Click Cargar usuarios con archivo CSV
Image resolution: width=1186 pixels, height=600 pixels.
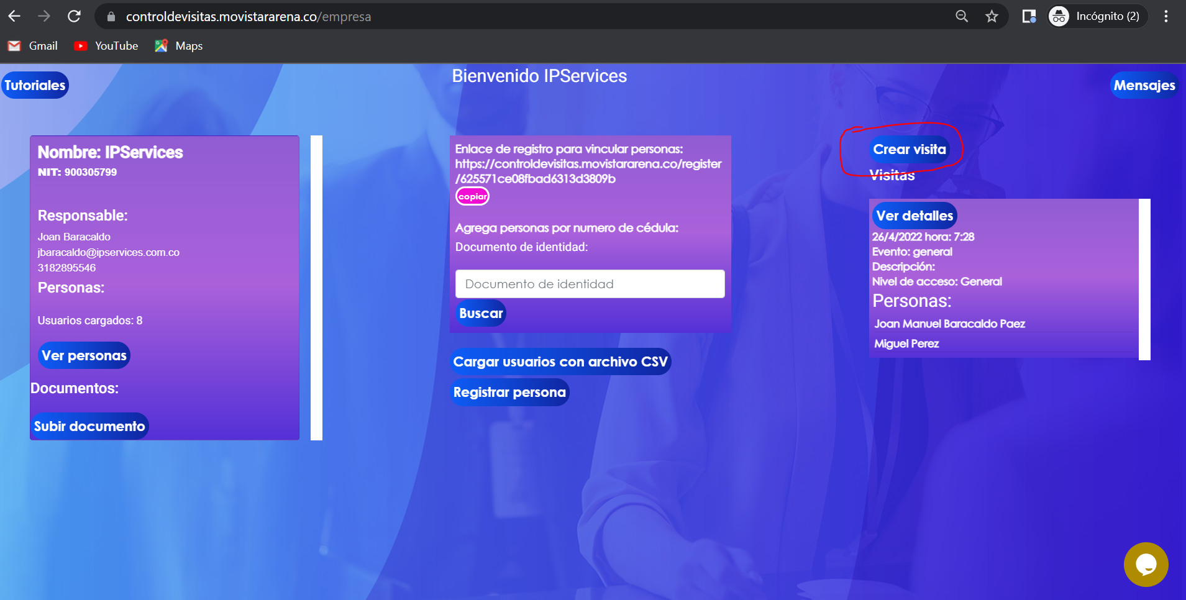(x=560, y=361)
